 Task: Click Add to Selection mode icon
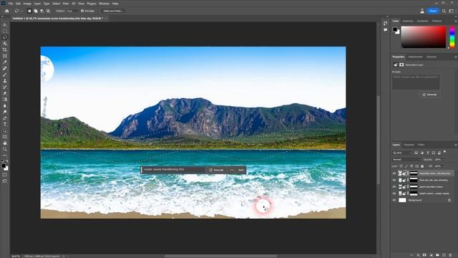(36, 11)
